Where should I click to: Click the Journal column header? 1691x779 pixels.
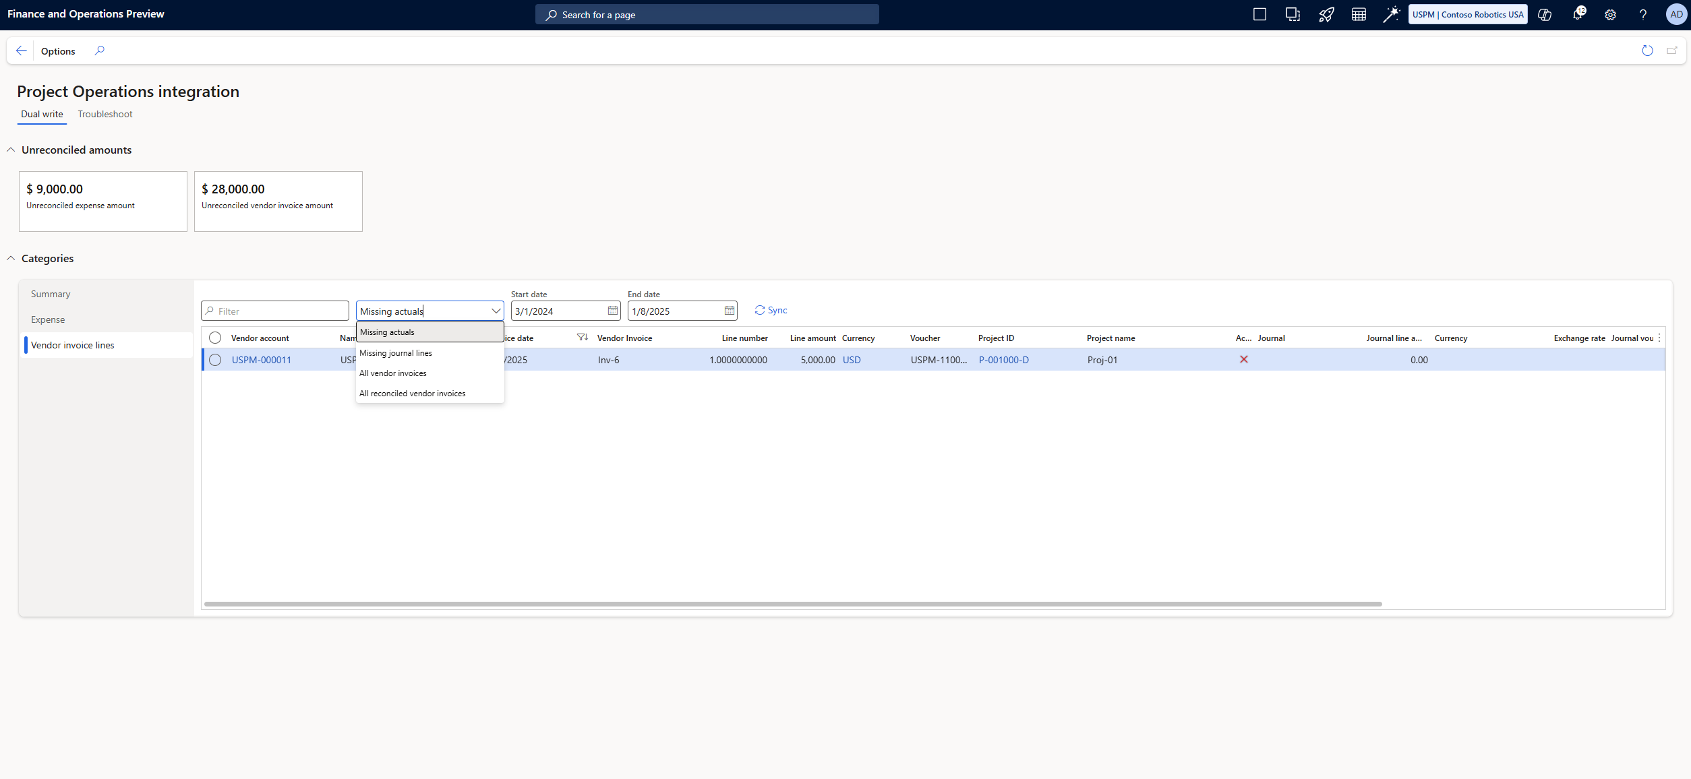(1271, 338)
